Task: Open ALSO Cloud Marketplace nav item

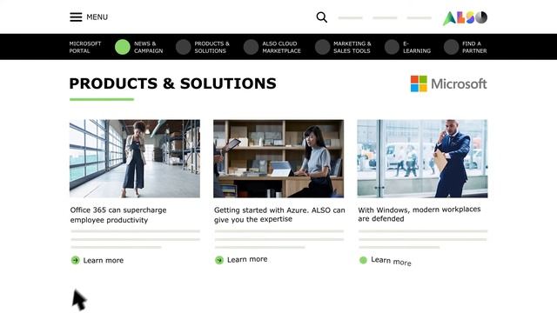Action: tap(281, 47)
